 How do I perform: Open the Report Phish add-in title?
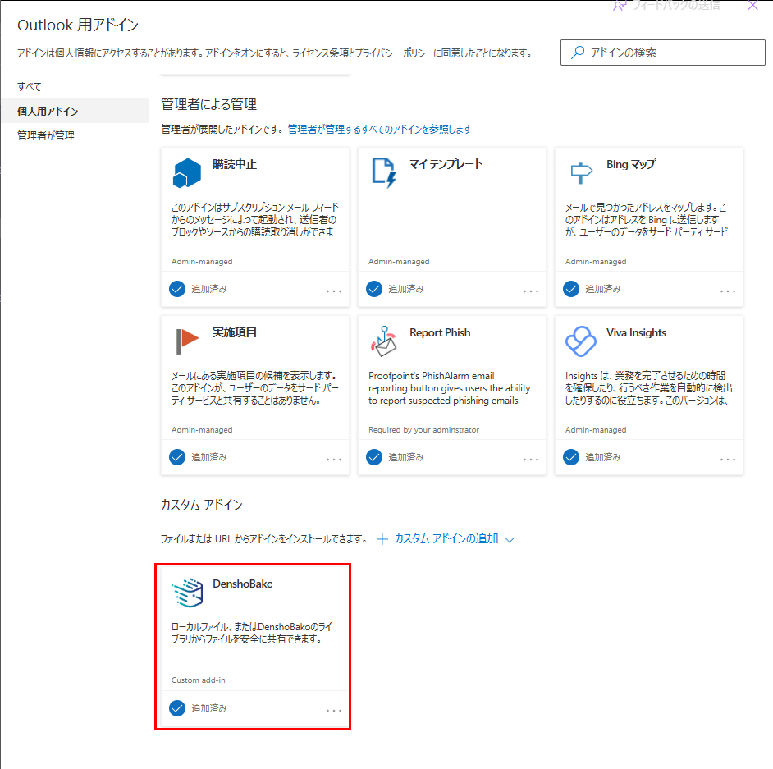440,332
